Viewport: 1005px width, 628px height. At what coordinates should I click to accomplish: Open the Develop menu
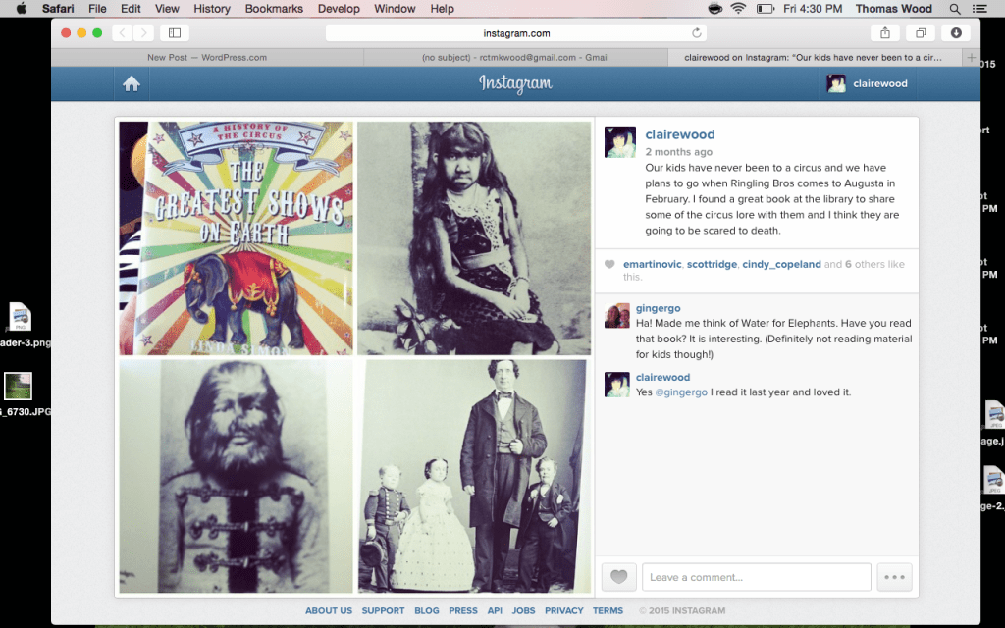(339, 9)
